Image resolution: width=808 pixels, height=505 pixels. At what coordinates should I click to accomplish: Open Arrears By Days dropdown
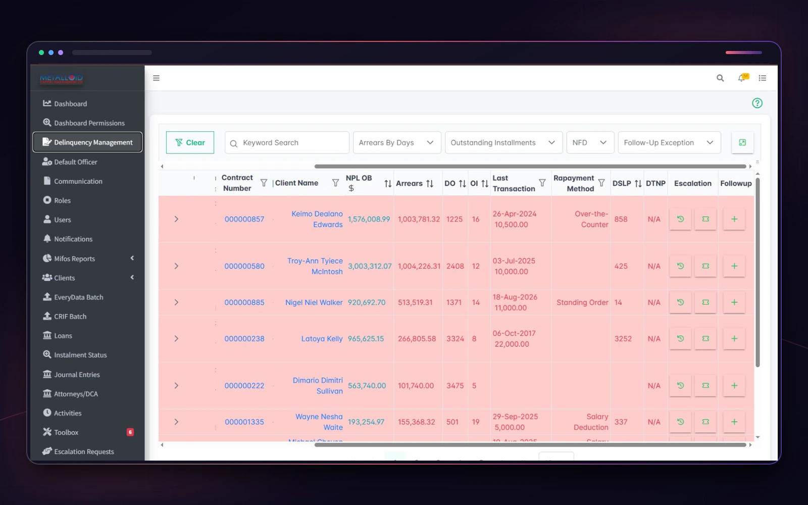[x=397, y=142]
